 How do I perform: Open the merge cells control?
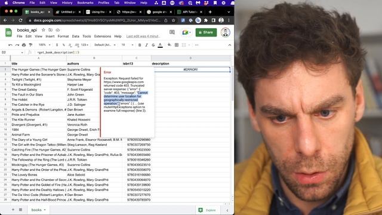tap(184, 45)
